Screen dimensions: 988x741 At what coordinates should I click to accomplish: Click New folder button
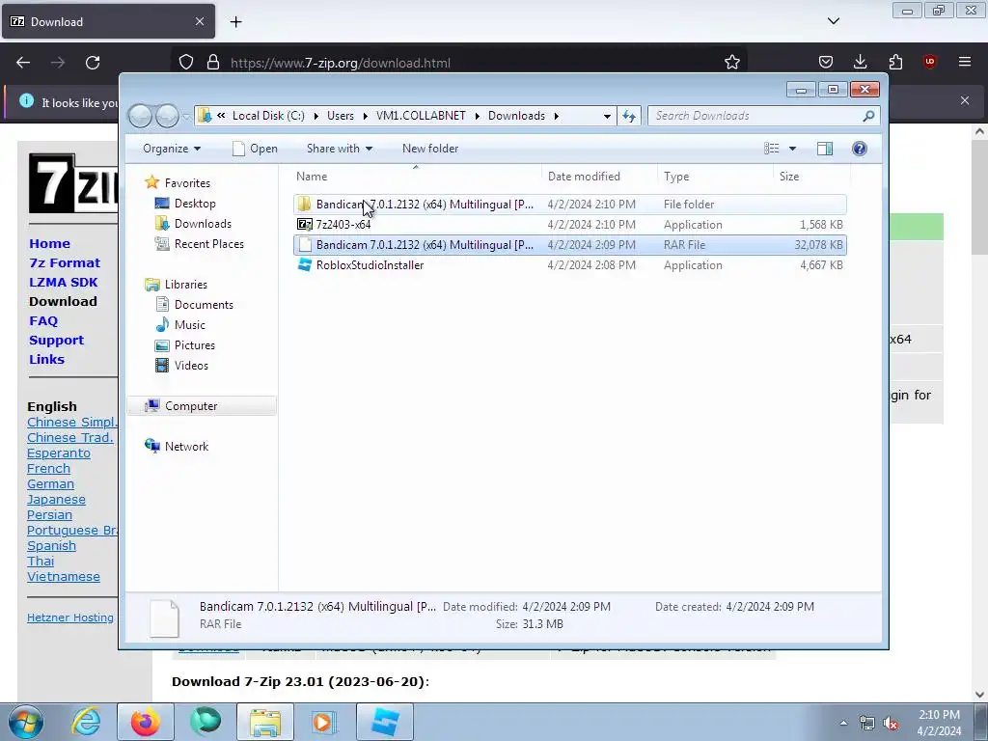click(430, 149)
